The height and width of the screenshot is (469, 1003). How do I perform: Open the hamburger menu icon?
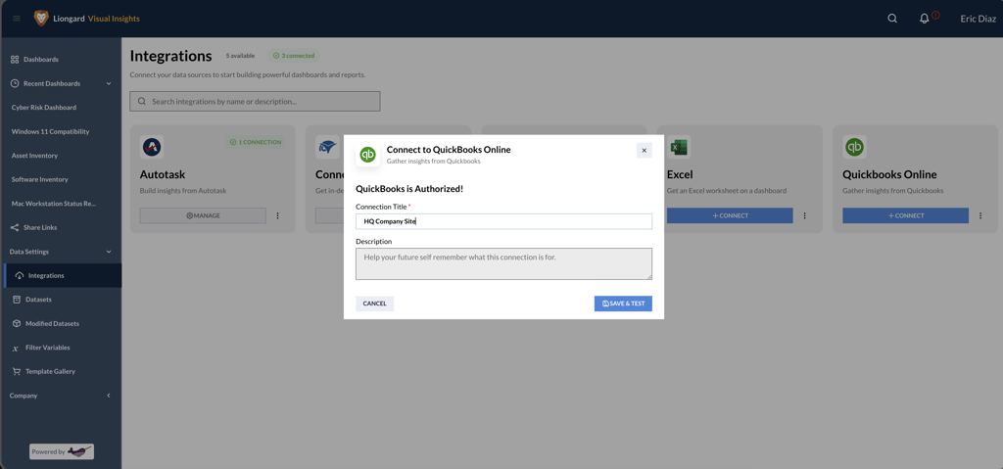tap(17, 19)
